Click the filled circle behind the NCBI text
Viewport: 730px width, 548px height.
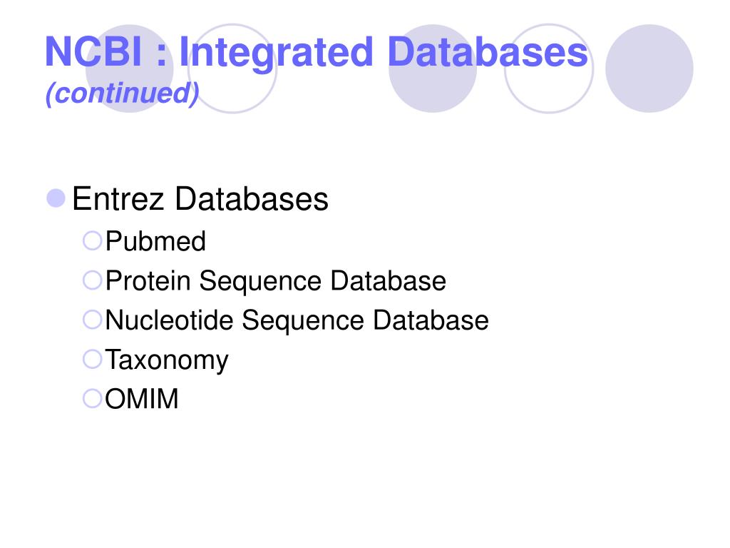[130, 68]
